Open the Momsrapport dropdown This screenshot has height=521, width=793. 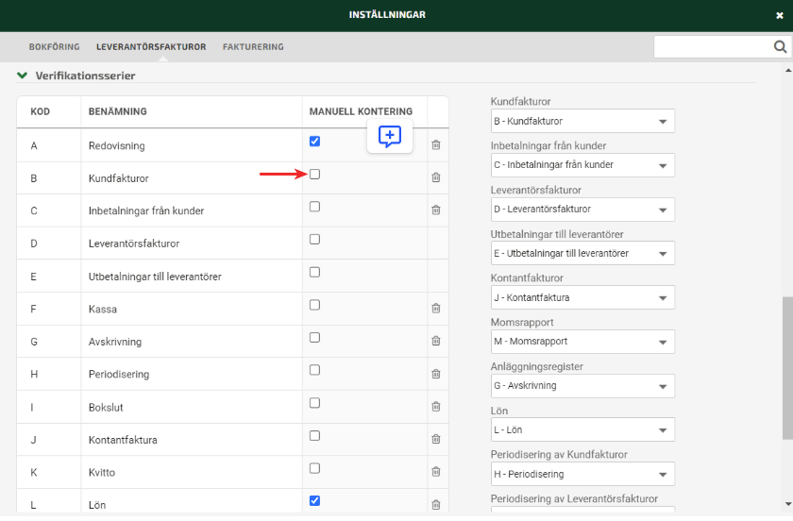(582, 342)
